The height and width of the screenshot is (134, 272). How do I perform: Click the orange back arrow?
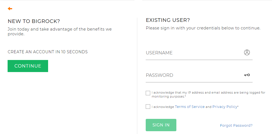tap(10, 9)
